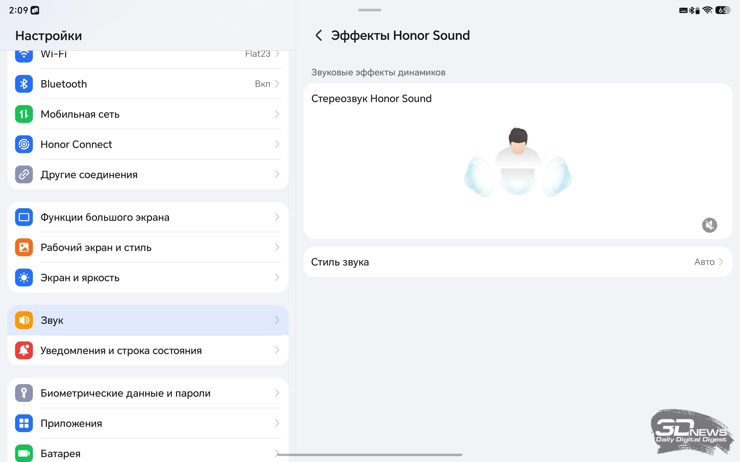Tap the notification icon beside the clock

tap(35, 10)
